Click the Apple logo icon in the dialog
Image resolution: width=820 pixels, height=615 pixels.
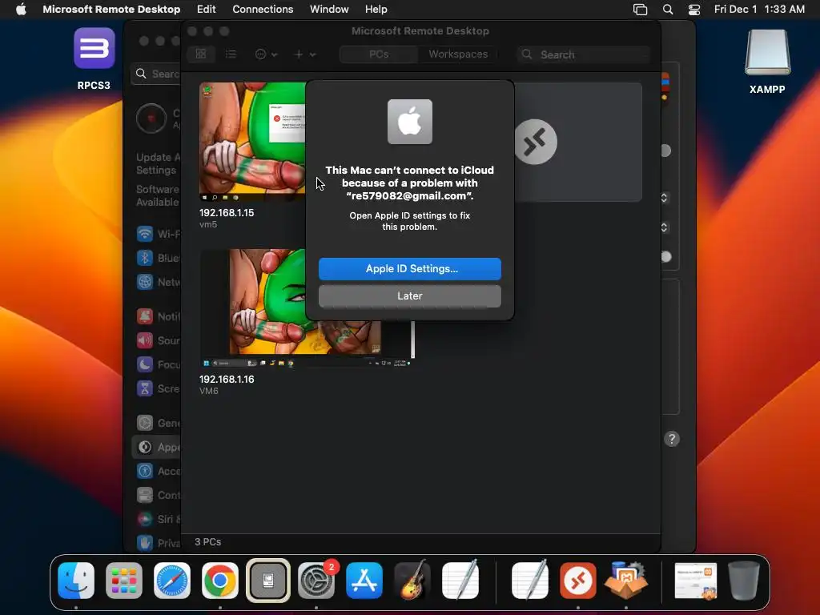[409, 122]
